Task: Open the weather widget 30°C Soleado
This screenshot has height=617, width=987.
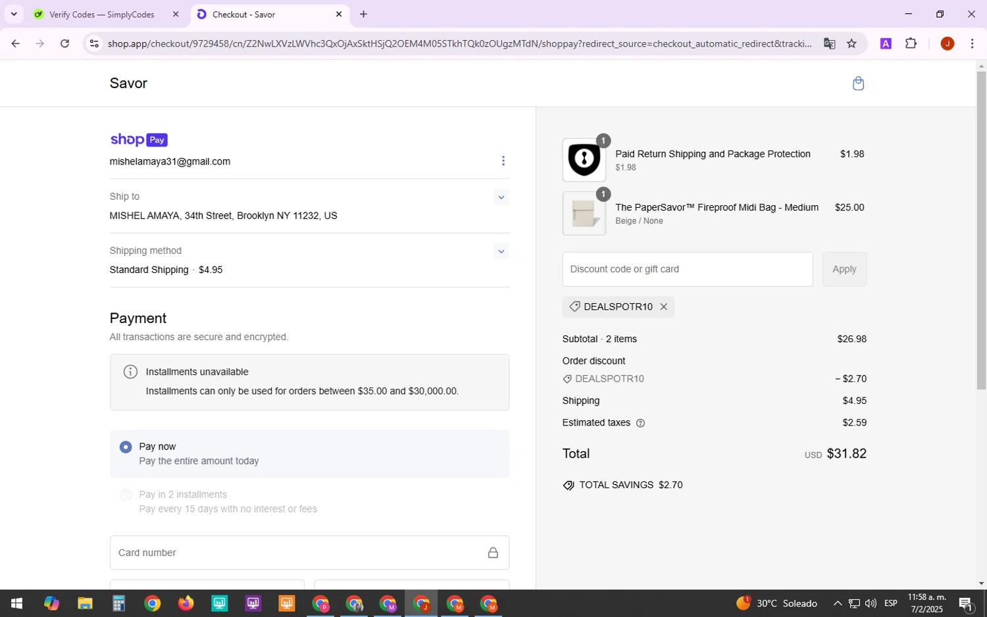Action: 777,603
